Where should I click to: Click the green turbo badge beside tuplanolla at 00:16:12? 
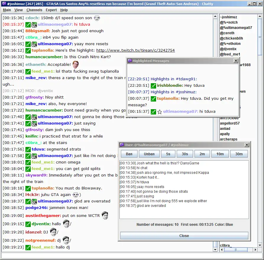28,50
